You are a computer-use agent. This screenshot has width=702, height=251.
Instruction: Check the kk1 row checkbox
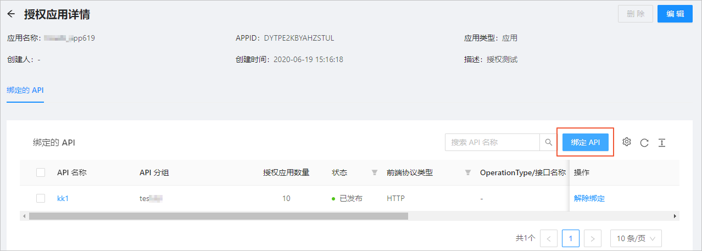coord(41,198)
